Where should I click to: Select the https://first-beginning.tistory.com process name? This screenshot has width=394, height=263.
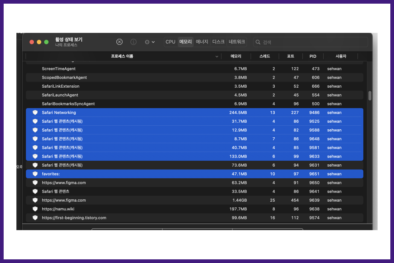click(74, 218)
